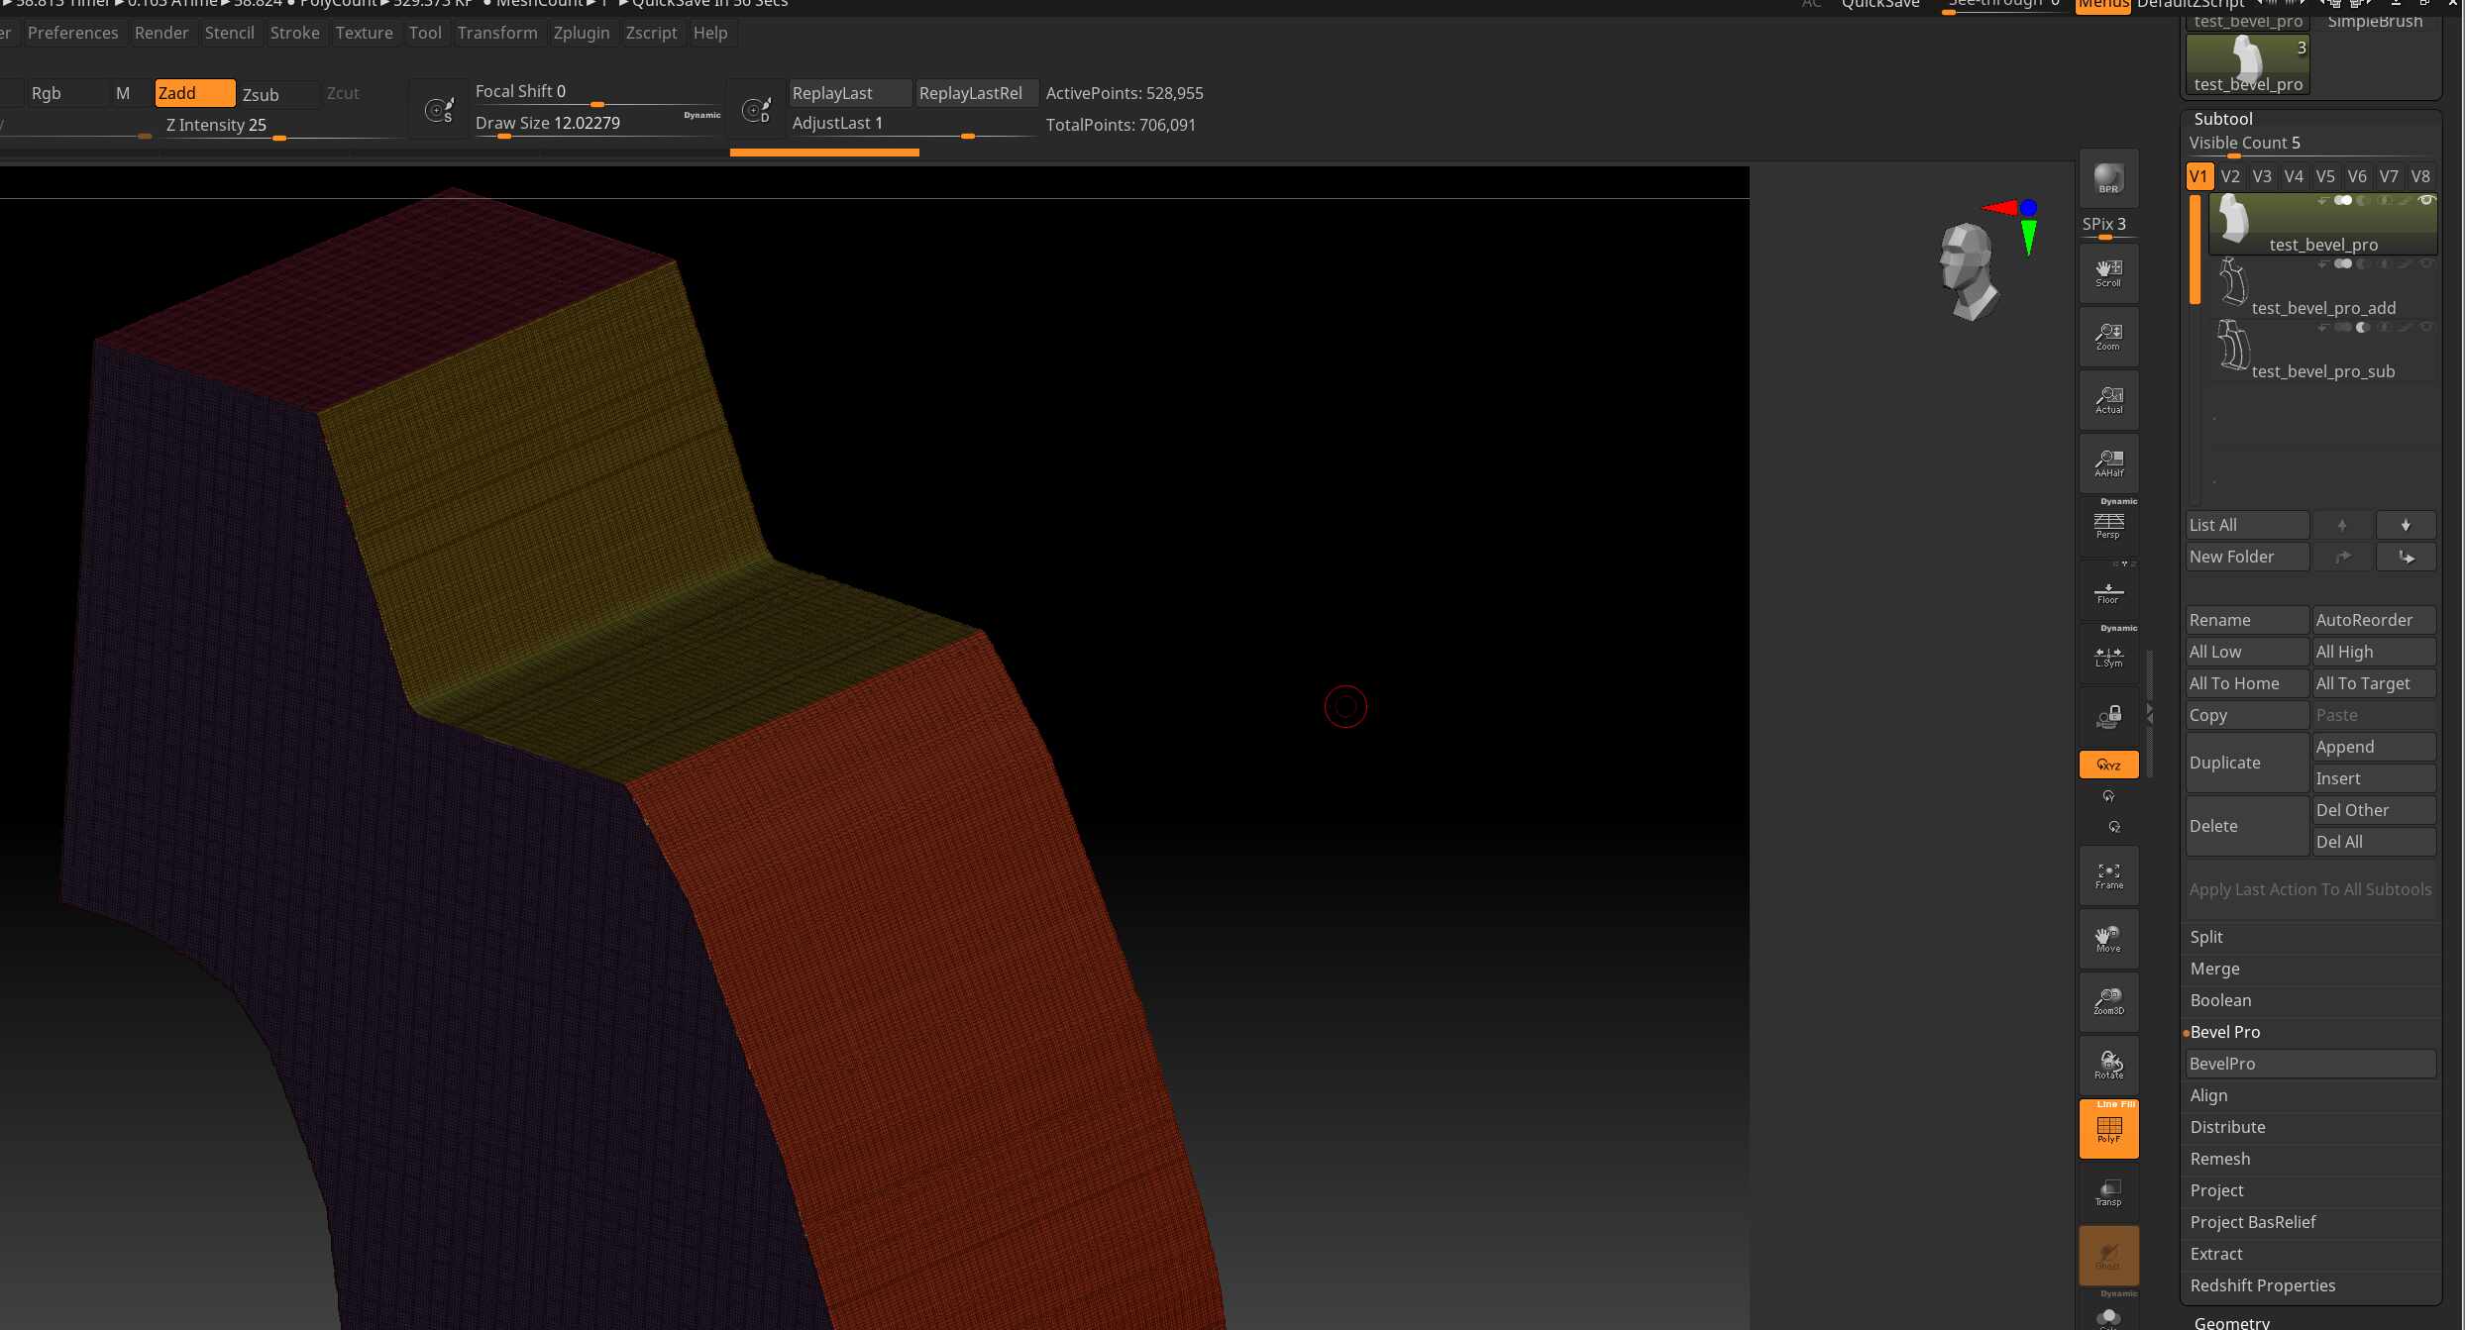This screenshot has width=2465, height=1330.
Task: Enable the Zsub mode toggle
Action: tap(261, 94)
